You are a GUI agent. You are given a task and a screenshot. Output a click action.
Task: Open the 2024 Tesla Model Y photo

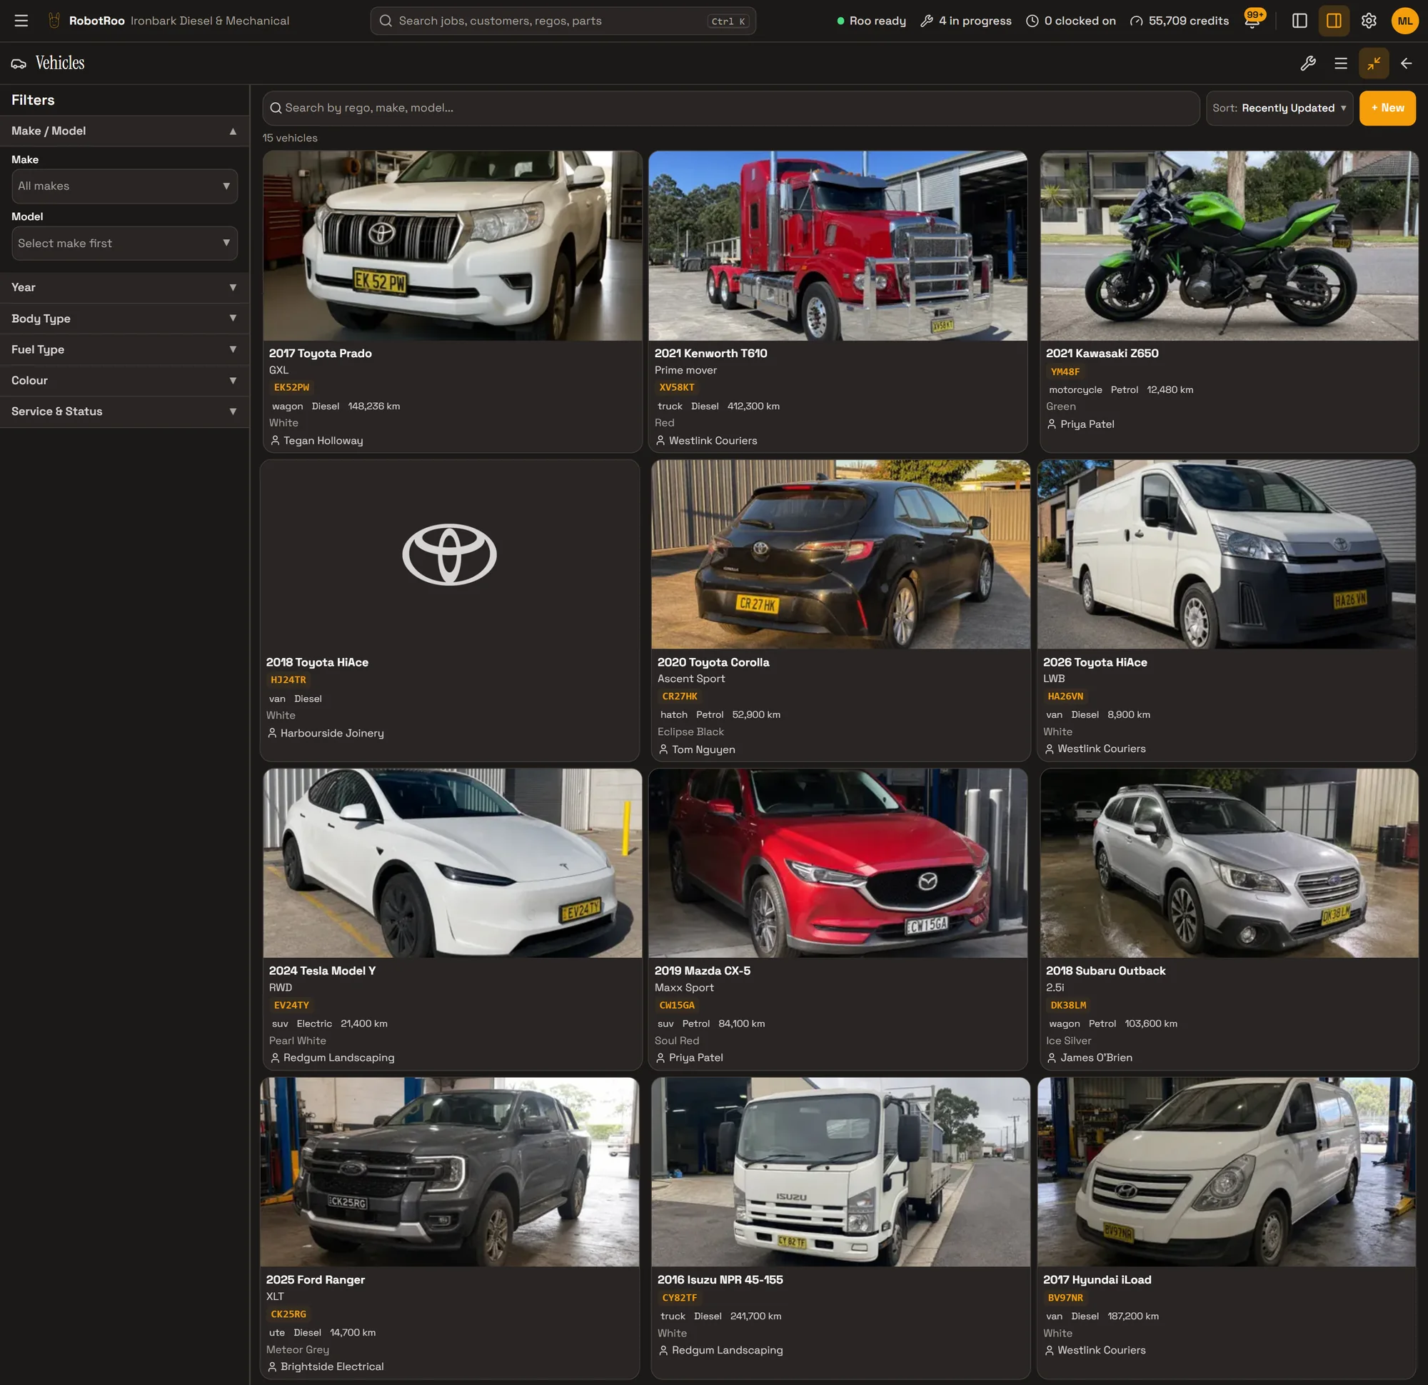pyautogui.click(x=453, y=863)
